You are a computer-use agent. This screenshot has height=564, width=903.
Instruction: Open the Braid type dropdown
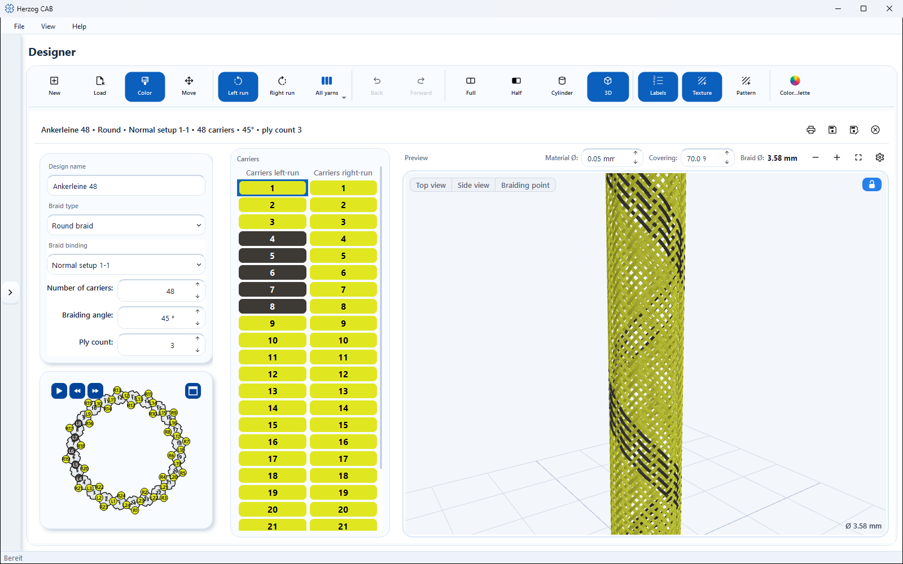tap(126, 225)
